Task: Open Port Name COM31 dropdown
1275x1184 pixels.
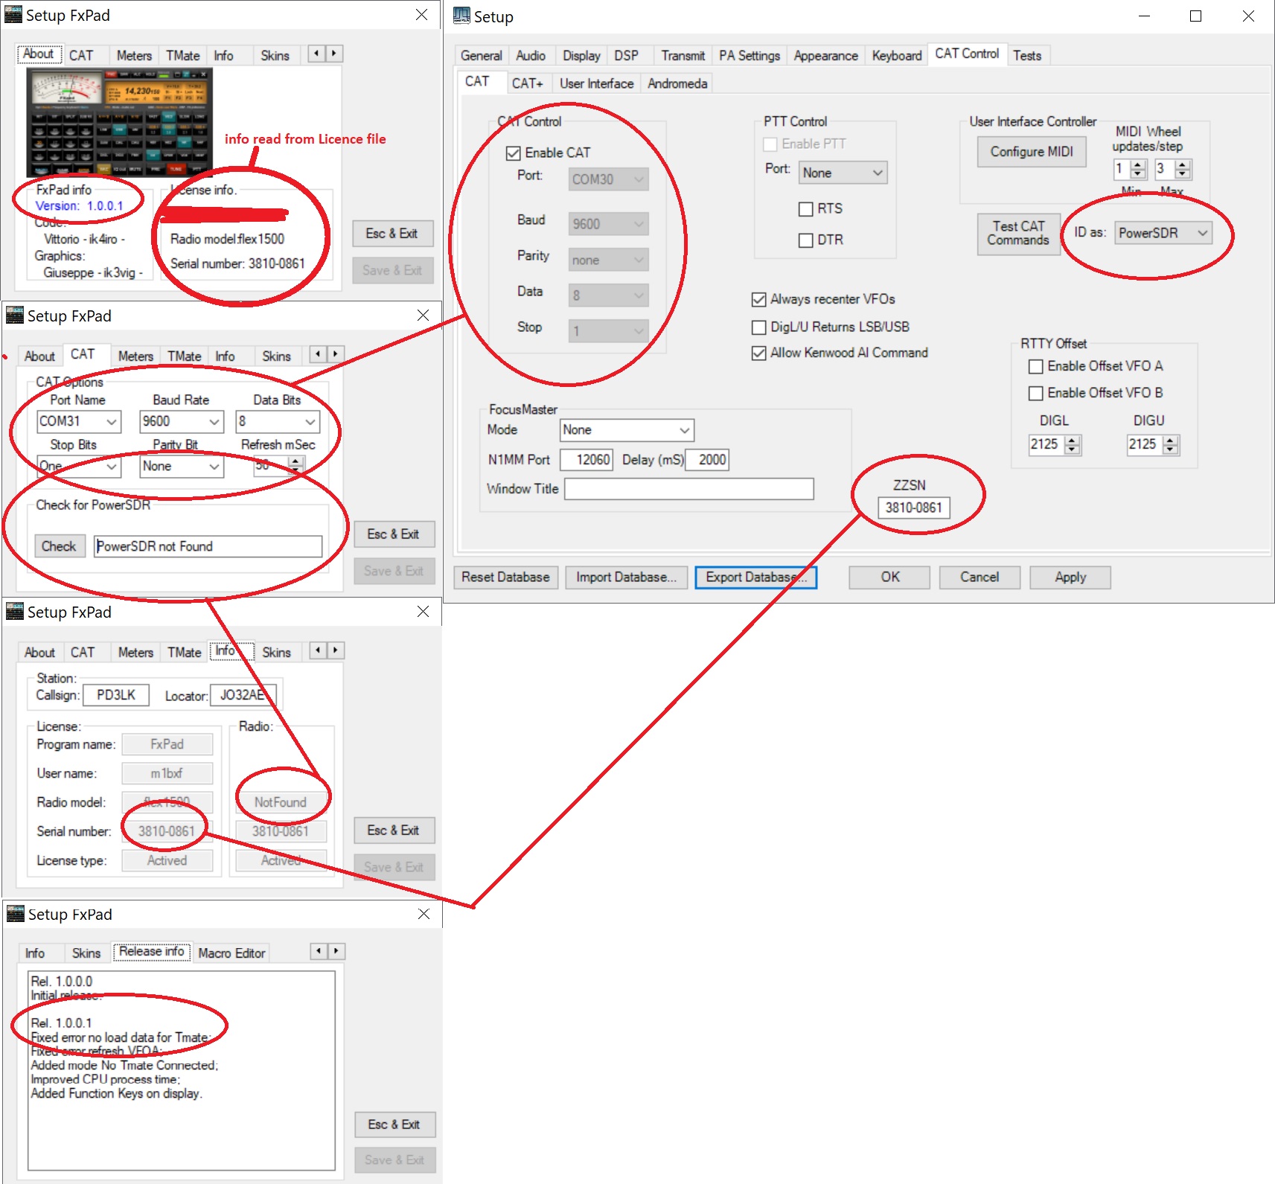Action: [x=78, y=422]
